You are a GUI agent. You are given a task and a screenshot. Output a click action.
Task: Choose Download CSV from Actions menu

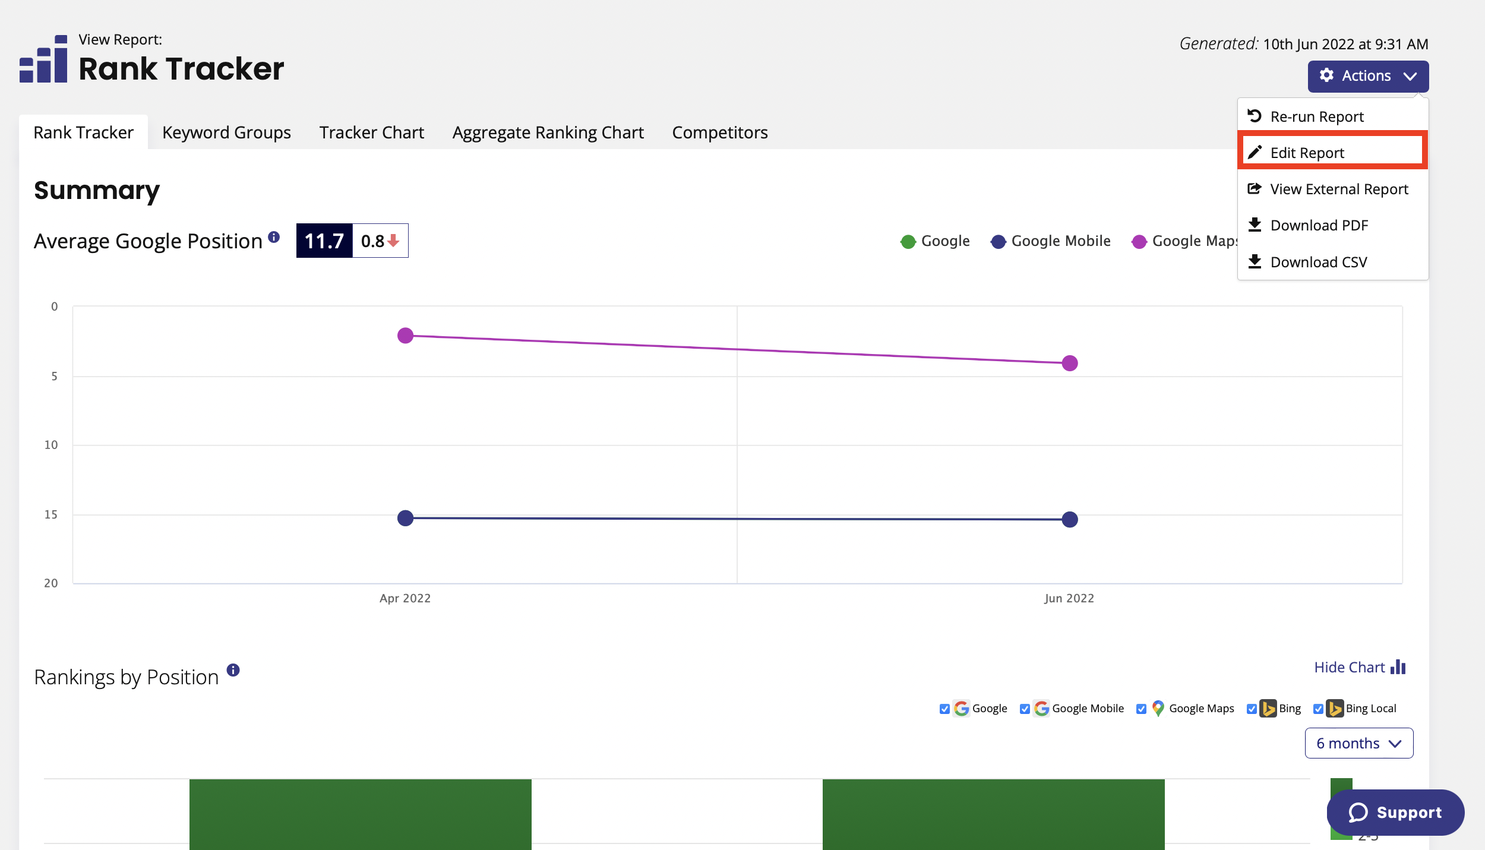coord(1333,262)
